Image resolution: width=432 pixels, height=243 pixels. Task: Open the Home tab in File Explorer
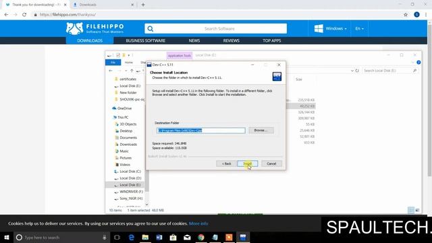point(129,62)
